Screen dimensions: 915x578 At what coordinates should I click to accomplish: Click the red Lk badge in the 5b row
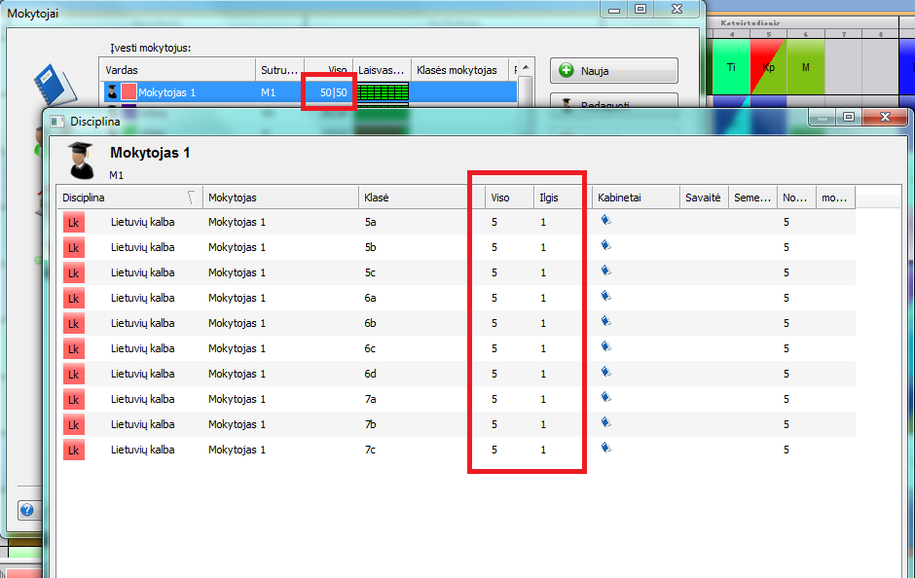74,247
